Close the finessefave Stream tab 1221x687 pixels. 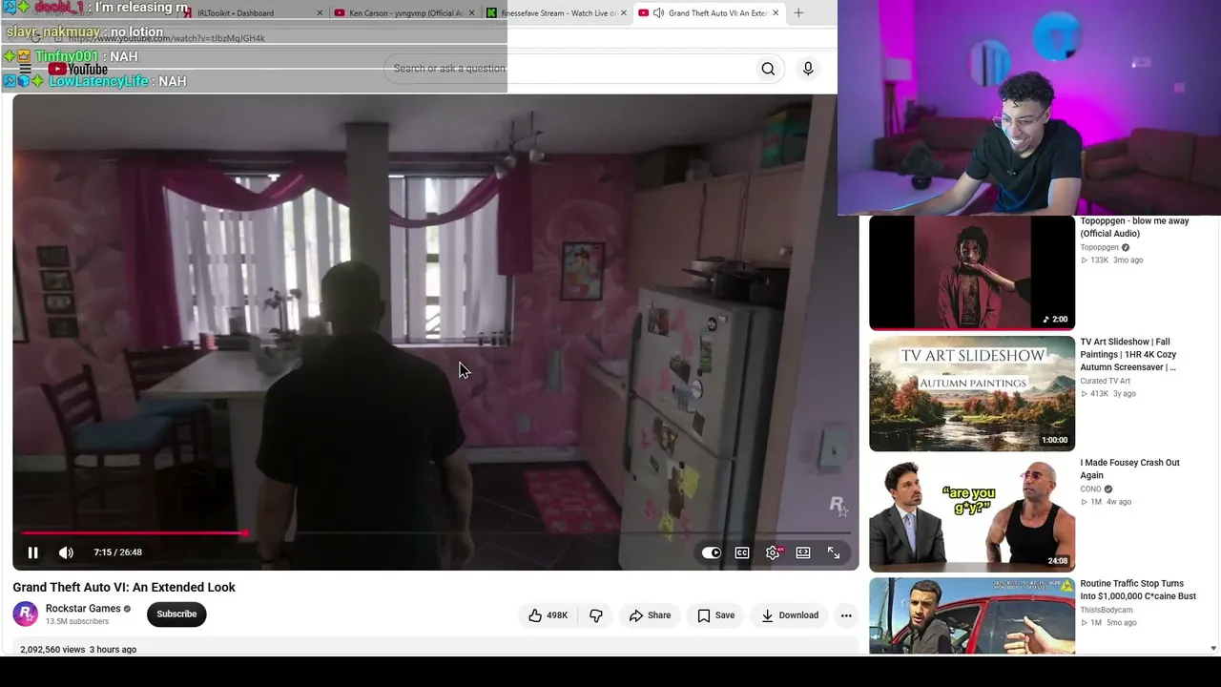624,13
